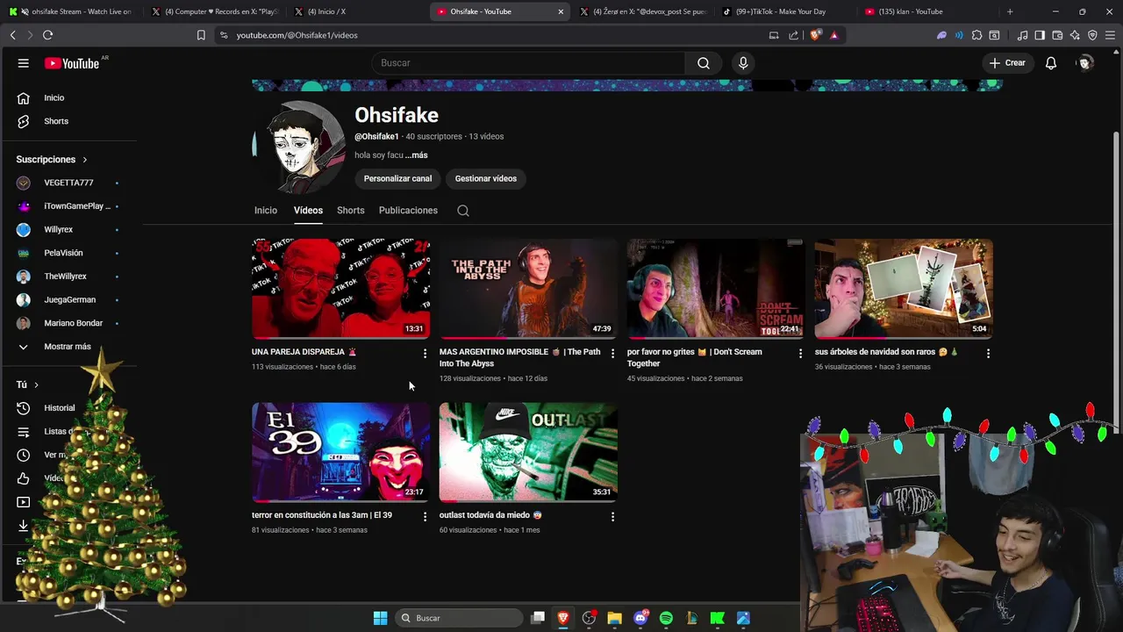Image resolution: width=1123 pixels, height=632 pixels.
Task: Click the YouTube Buscar search field
Action: click(x=529, y=63)
